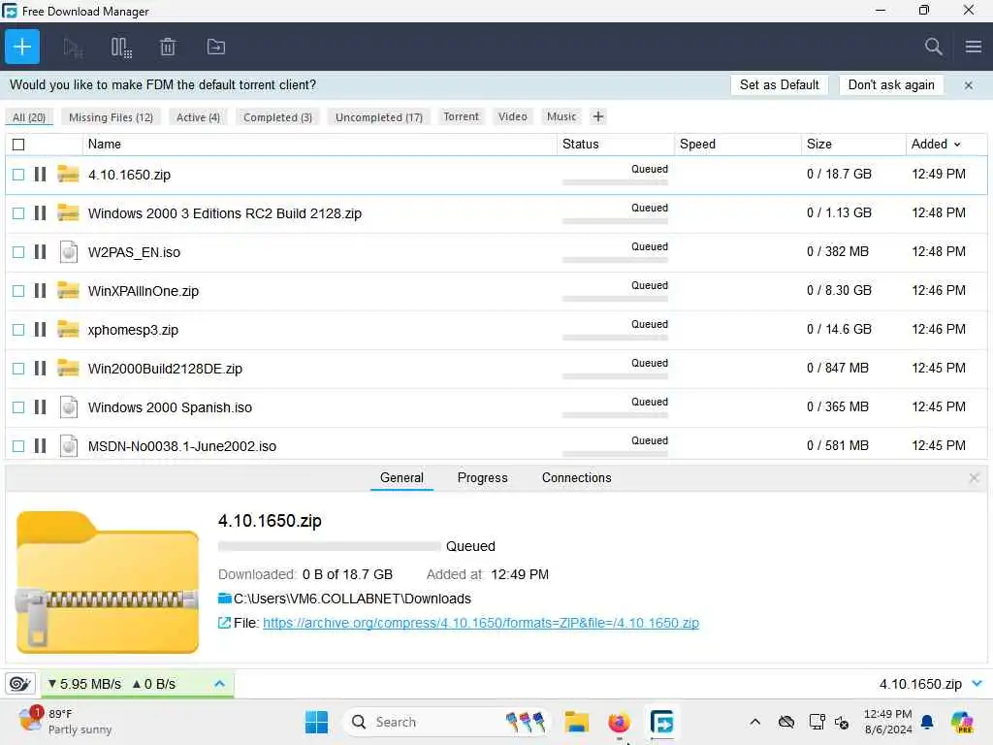This screenshot has width=993, height=745.
Task: Pause icon for WinXPAllInOne.zip row
Action: 40,291
